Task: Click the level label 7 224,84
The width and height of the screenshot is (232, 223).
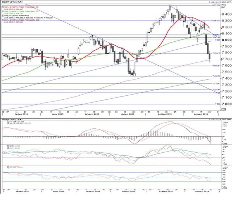Action: [216, 90]
